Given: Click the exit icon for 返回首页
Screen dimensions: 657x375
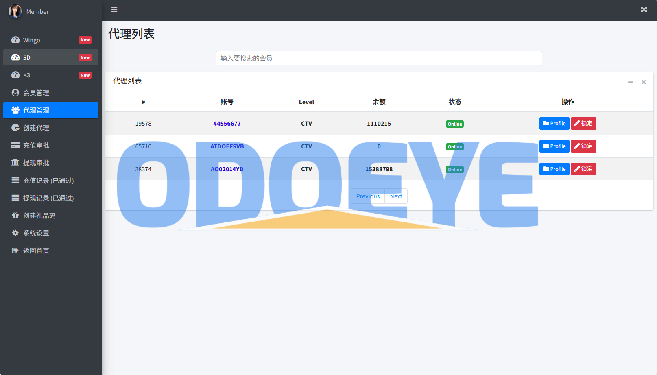Looking at the screenshot, I should [15, 251].
